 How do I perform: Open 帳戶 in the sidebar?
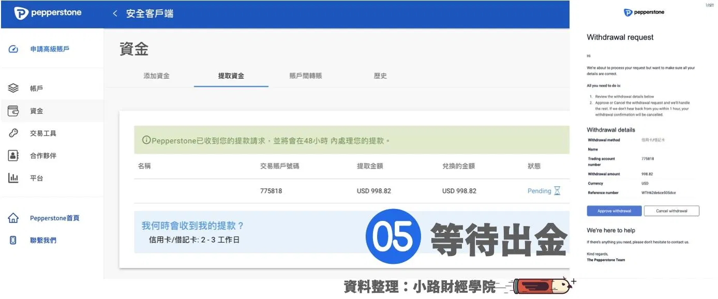click(x=36, y=88)
